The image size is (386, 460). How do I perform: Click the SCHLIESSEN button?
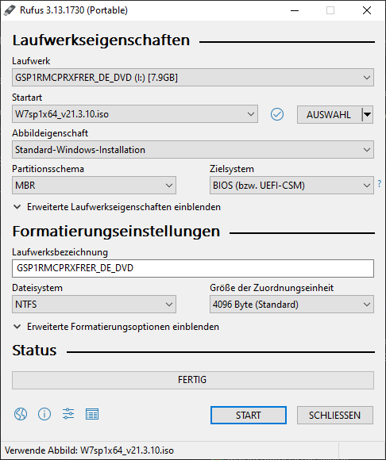click(335, 415)
